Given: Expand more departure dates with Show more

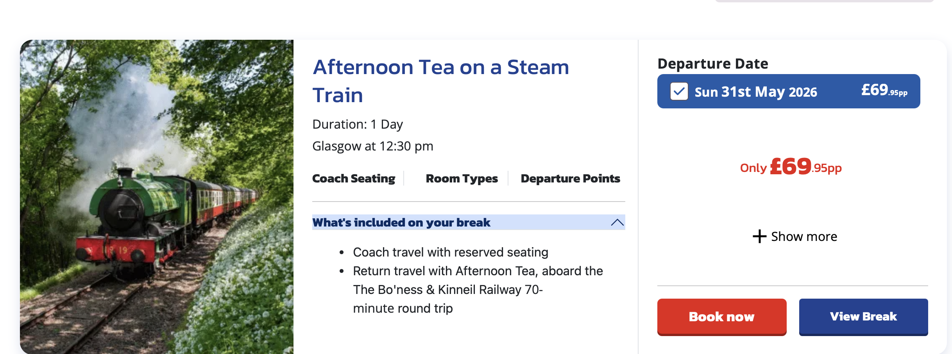Looking at the screenshot, I should (803, 236).
